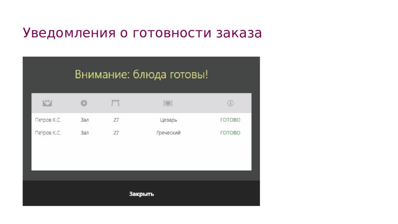Click table number 27 in Цезарь row

(x=116, y=120)
